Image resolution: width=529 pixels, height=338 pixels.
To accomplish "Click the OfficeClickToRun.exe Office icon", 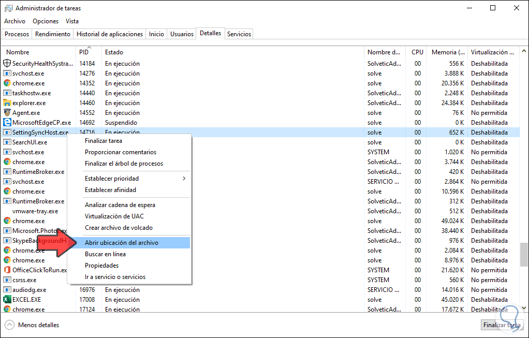I will 7,270.
